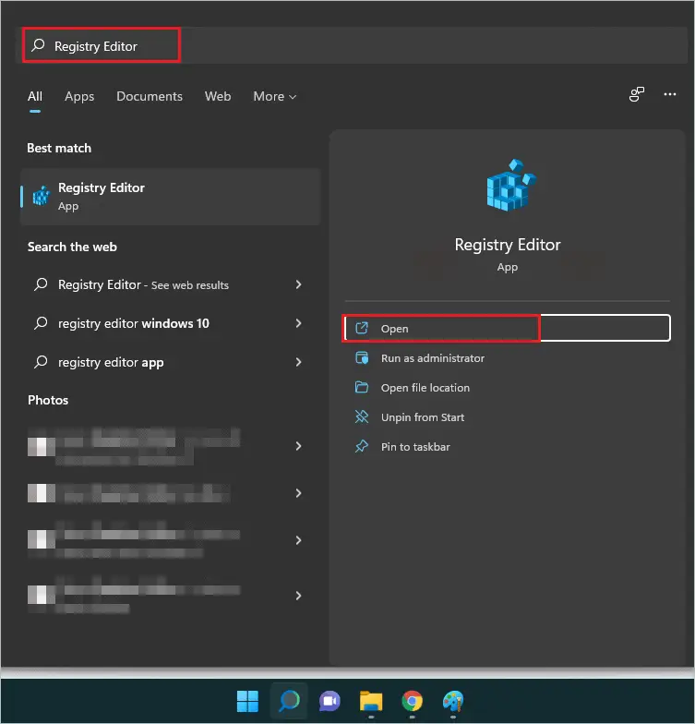
Task: Click the Best match heading
Action: 59,148
